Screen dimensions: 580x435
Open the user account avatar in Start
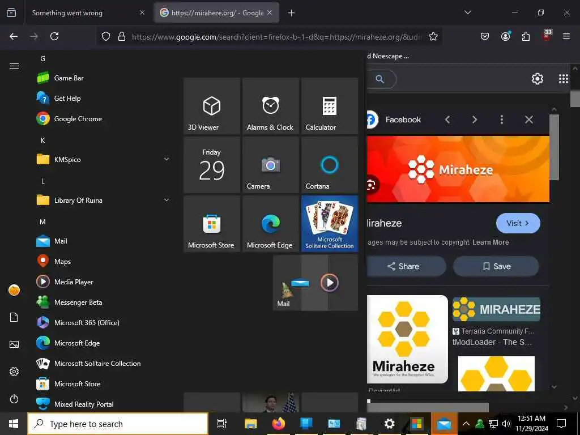14,291
